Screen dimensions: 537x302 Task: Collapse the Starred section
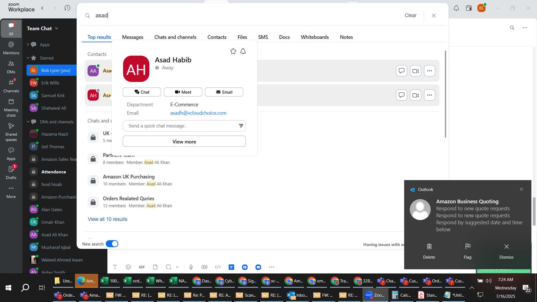coord(28,58)
